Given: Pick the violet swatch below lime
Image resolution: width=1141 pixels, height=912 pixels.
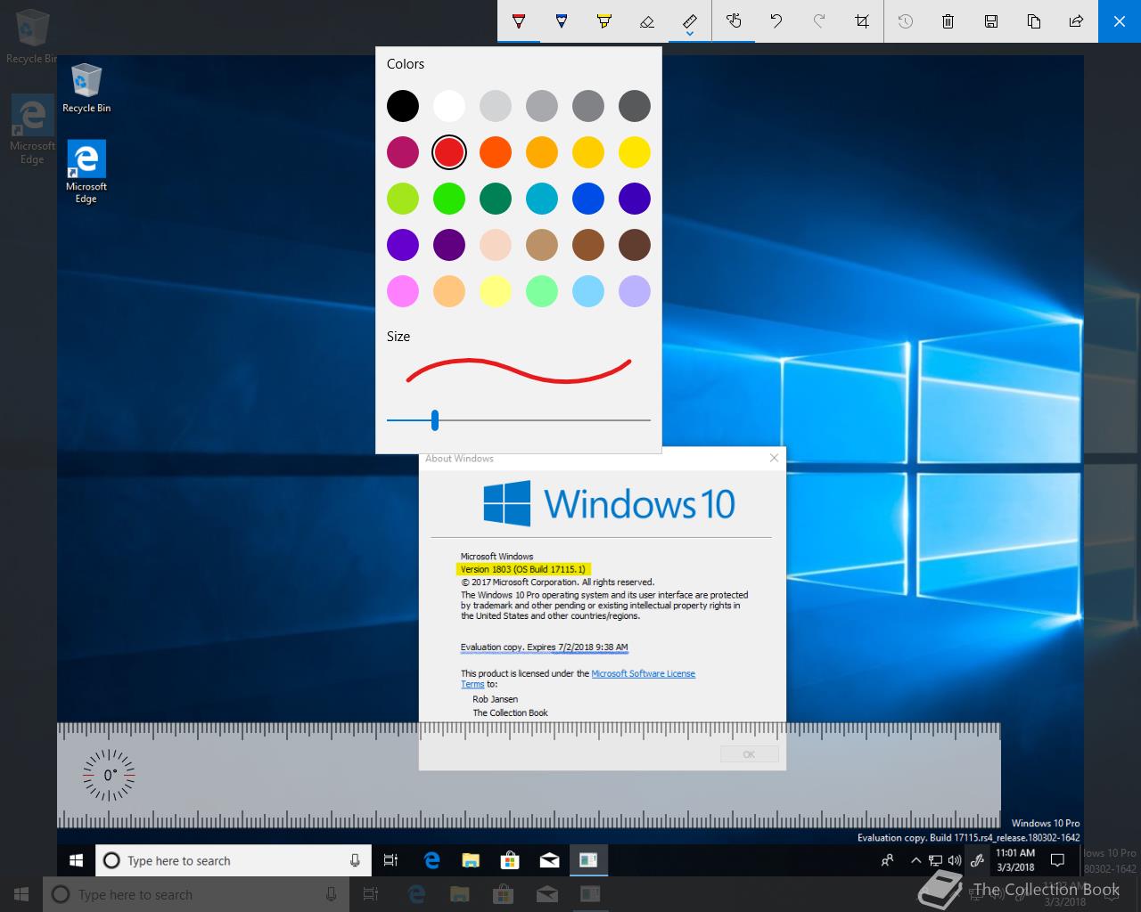Looking at the screenshot, I should [x=403, y=245].
